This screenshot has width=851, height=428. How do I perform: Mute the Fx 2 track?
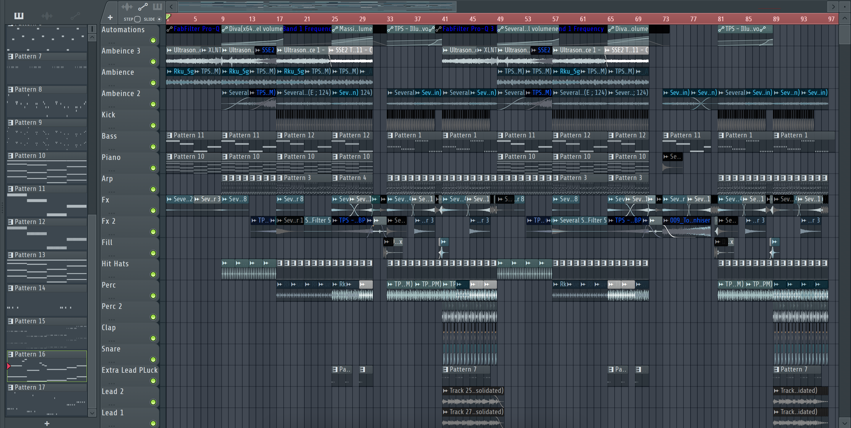153,232
